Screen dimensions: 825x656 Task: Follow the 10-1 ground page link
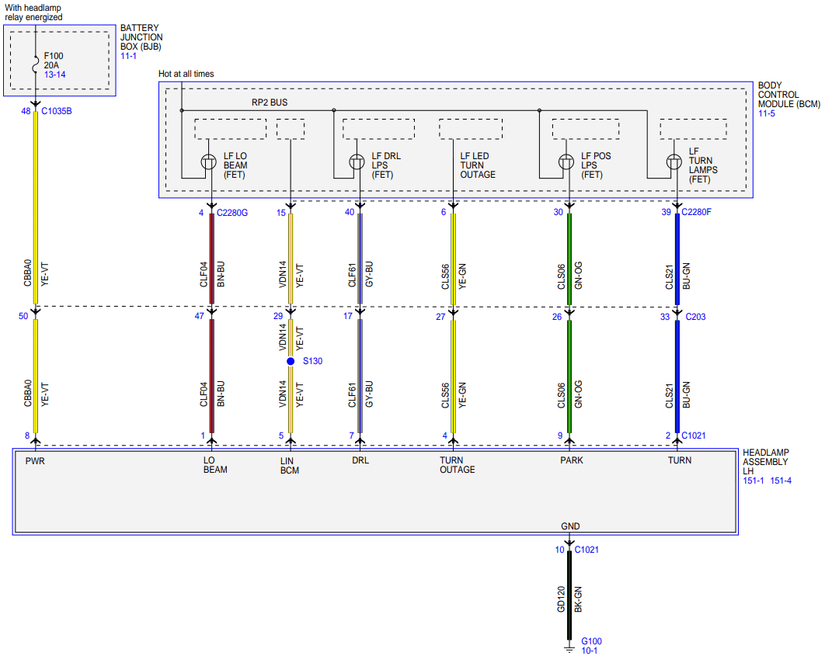[x=590, y=651]
